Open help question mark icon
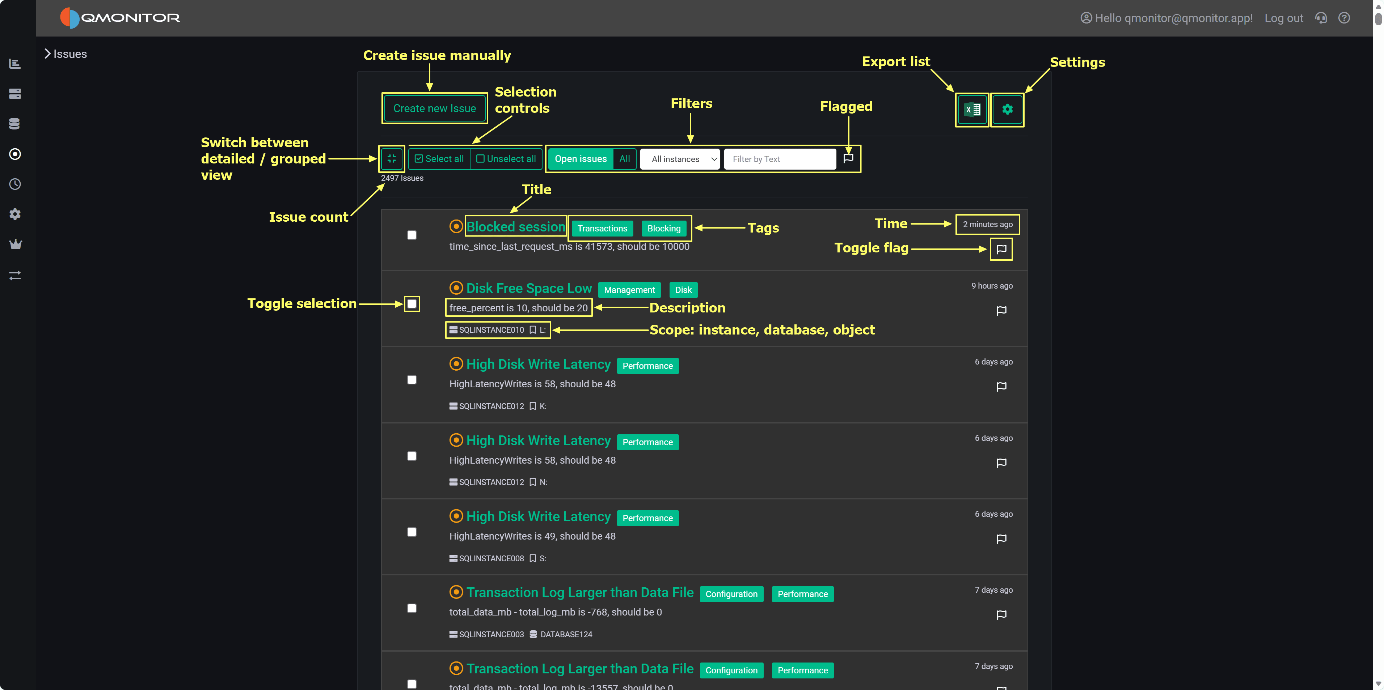This screenshot has height=690, width=1384. coord(1344,18)
